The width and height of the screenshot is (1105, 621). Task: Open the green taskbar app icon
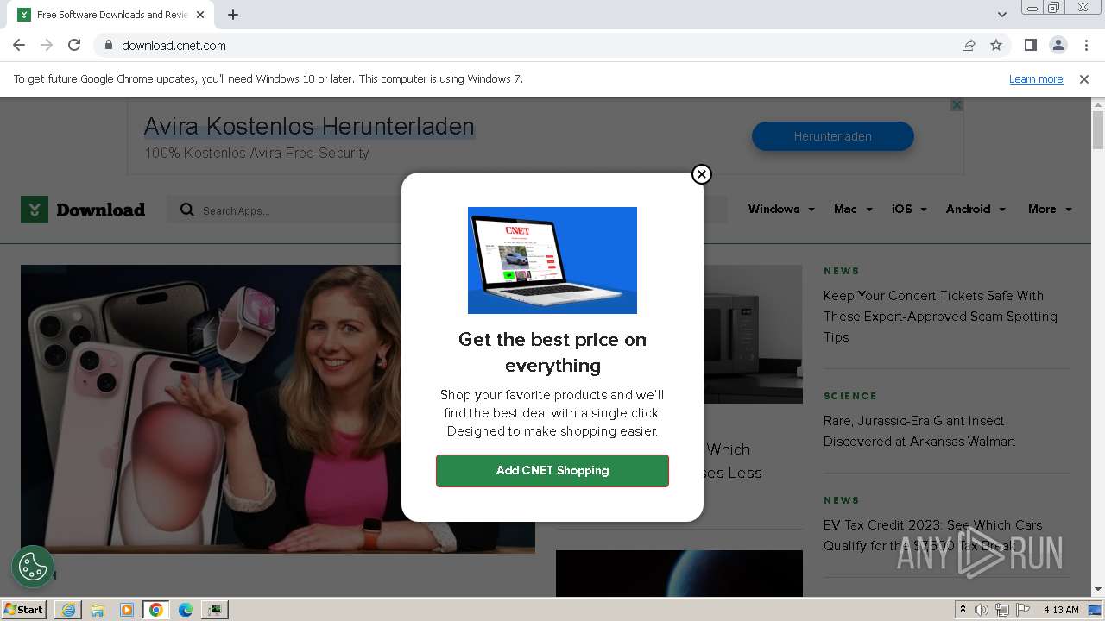click(x=215, y=610)
